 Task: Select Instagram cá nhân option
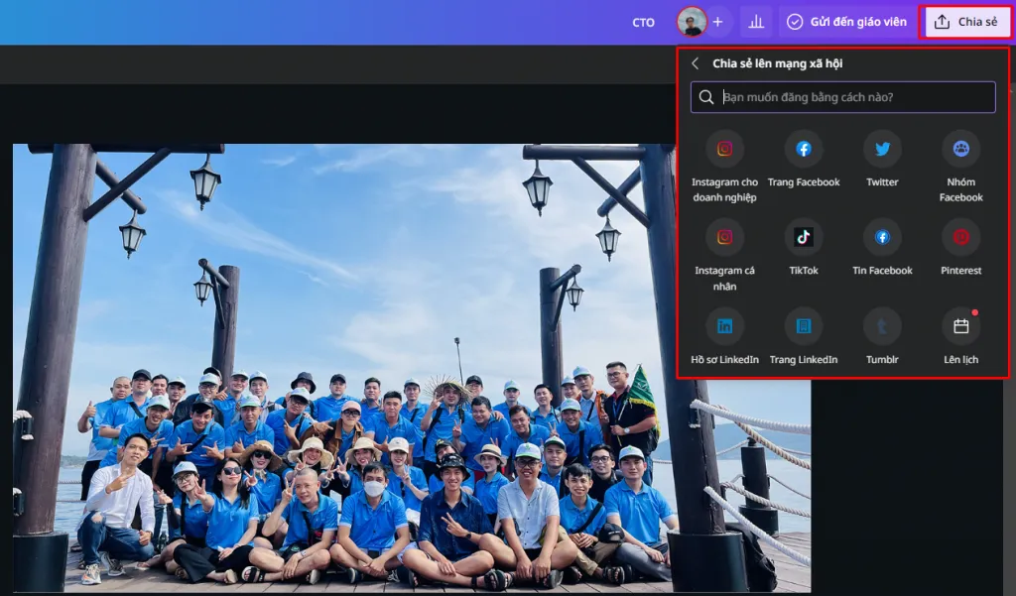[724, 237]
